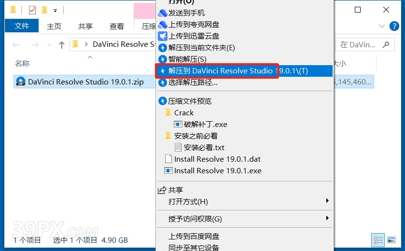Click 上传到百度网盘 menu entry
This screenshot has width=405, height=251.
(x=194, y=237)
